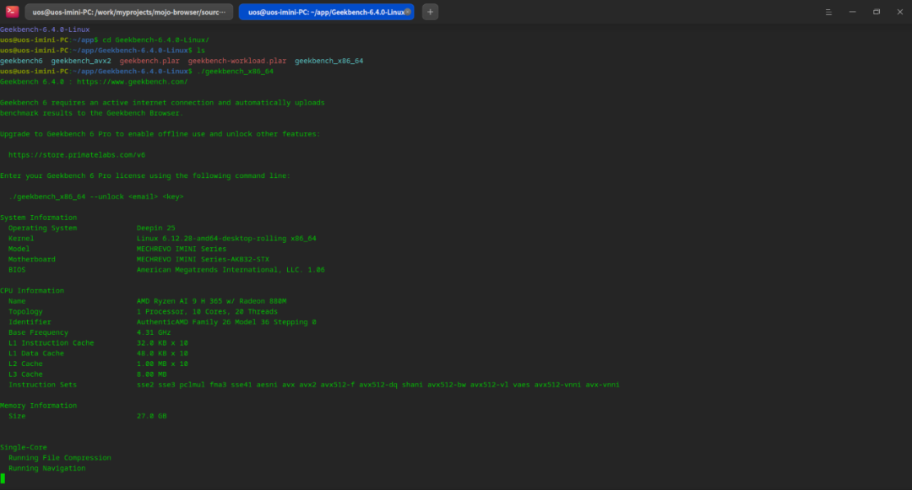
Task: Click the 'Operating System' label
Action: click(42, 229)
